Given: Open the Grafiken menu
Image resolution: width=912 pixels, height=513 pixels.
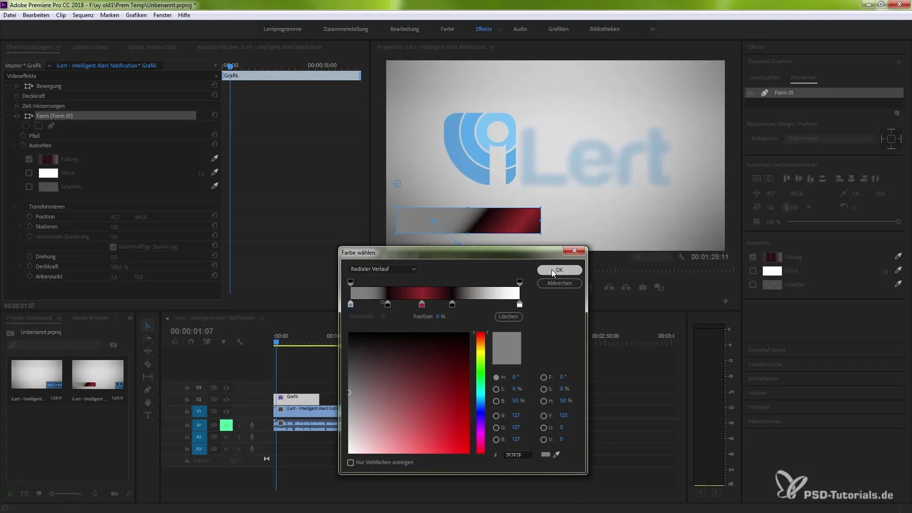Looking at the screenshot, I should click(x=136, y=15).
